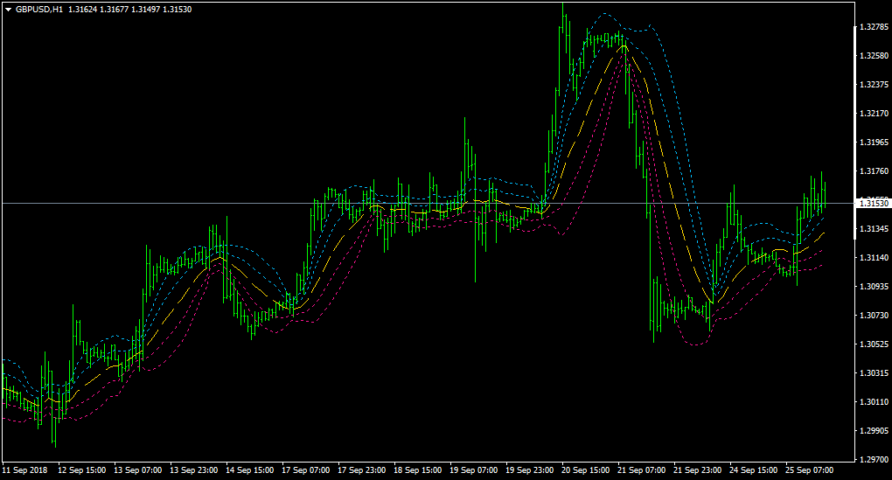Select the 20 Sep 15:00 time label
Viewport: 892px width, 480px height.
coord(585,470)
